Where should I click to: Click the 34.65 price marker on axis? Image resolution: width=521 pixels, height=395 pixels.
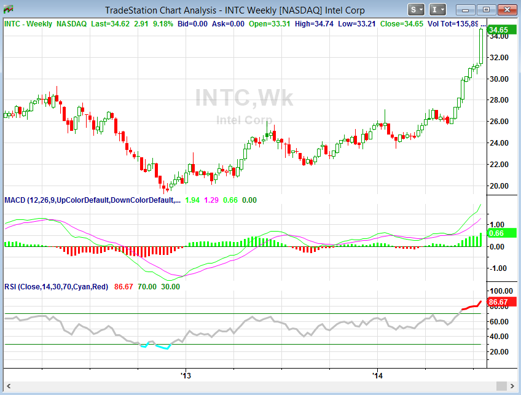[x=502, y=30]
